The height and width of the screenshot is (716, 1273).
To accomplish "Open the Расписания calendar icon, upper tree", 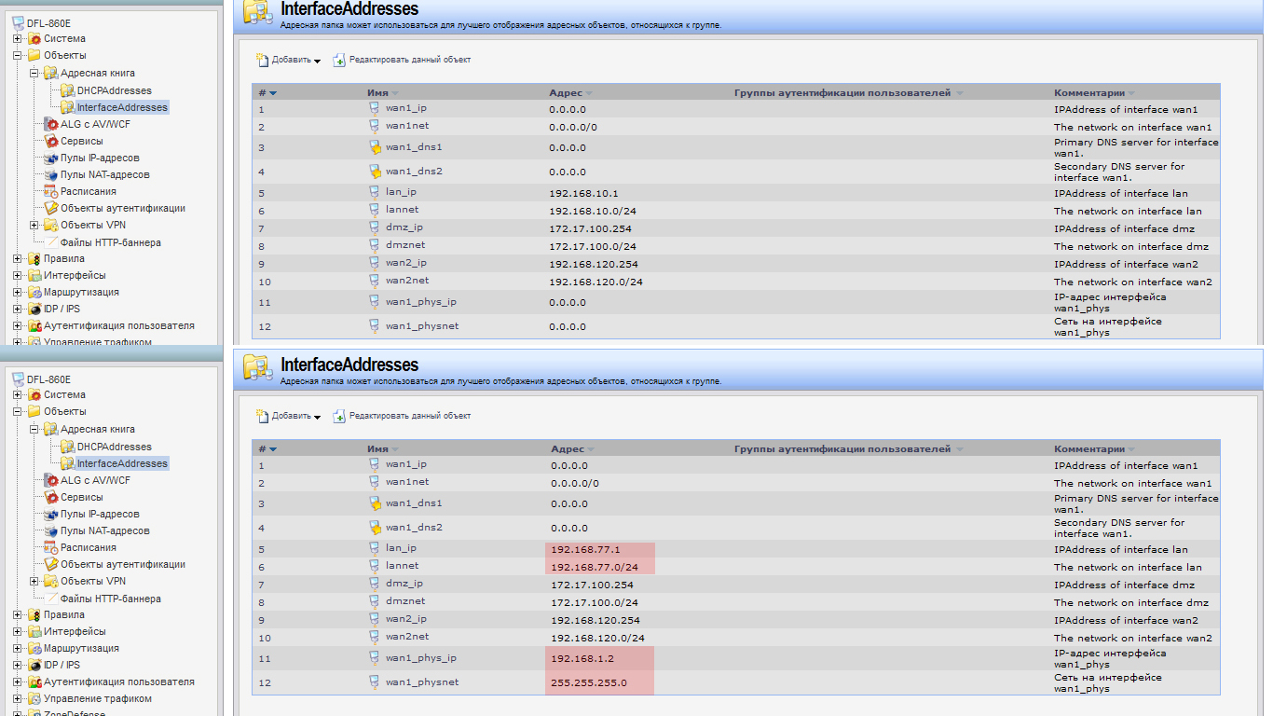I will [x=51, y=191].
